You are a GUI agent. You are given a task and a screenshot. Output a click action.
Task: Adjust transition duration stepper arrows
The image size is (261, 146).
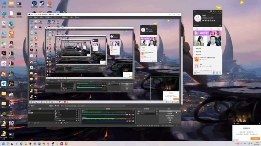click(157, 114)
